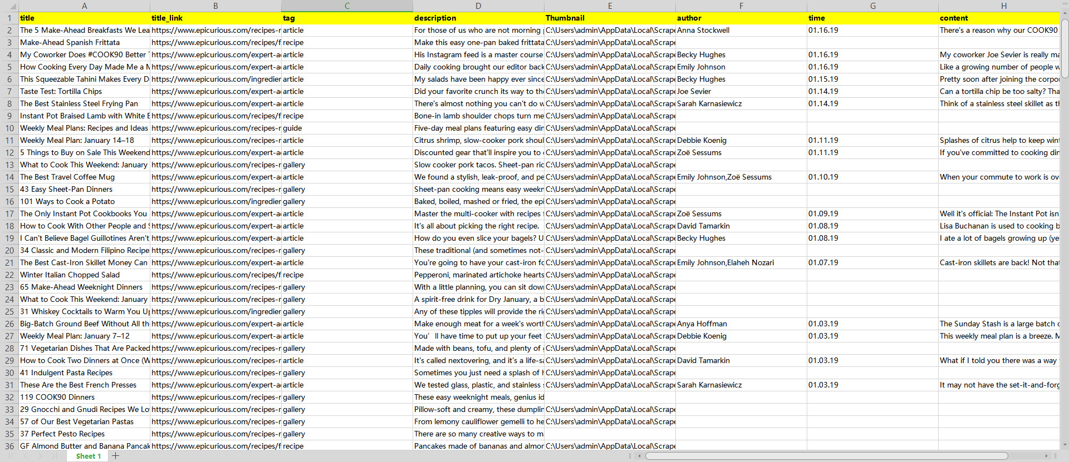Select the 'content' header cell
This screenshot has height=462, width=1069.
999,18
